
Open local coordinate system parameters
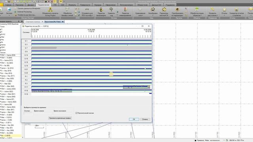164,11
